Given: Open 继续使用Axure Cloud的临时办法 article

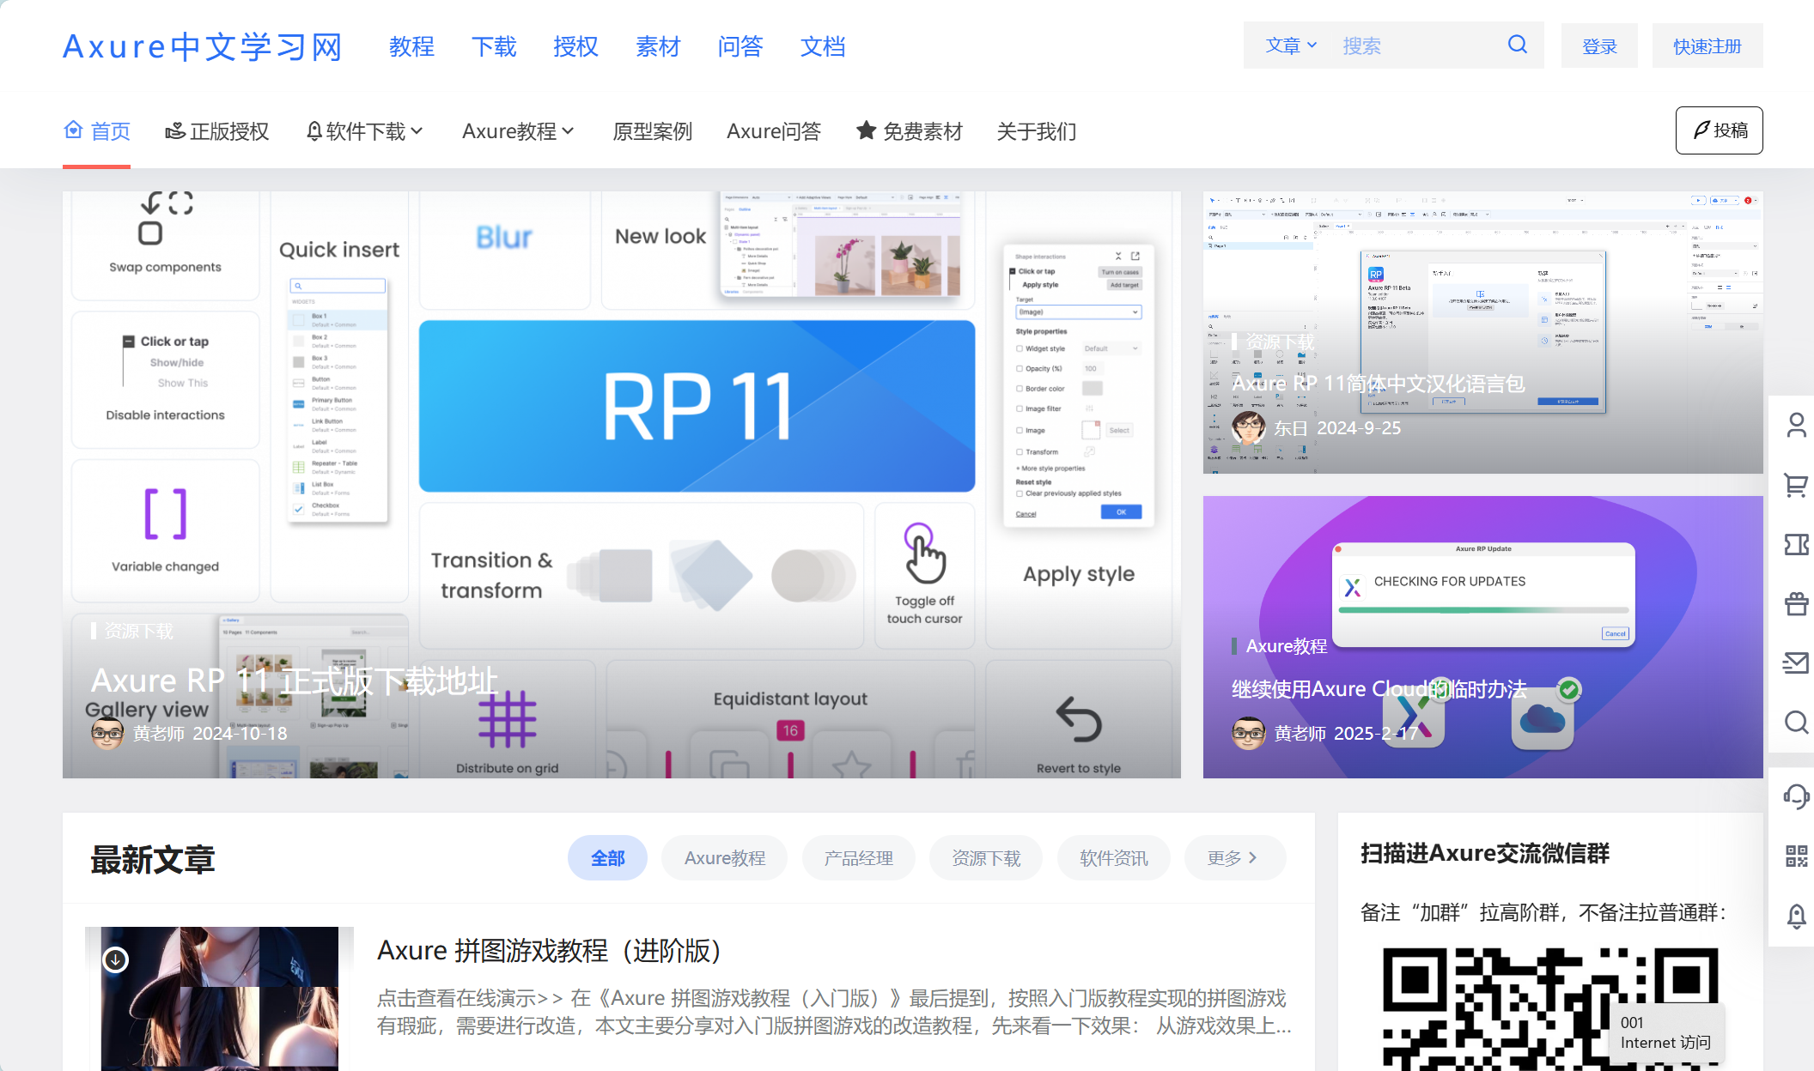Looking at the screenshot, I should 1379,688.
